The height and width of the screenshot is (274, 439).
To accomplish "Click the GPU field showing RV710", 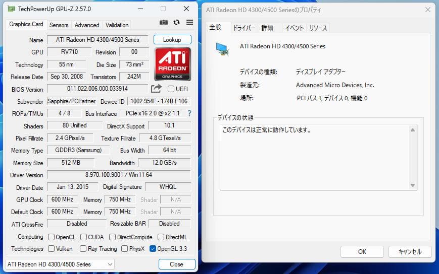I will click(x=69, y=52).
